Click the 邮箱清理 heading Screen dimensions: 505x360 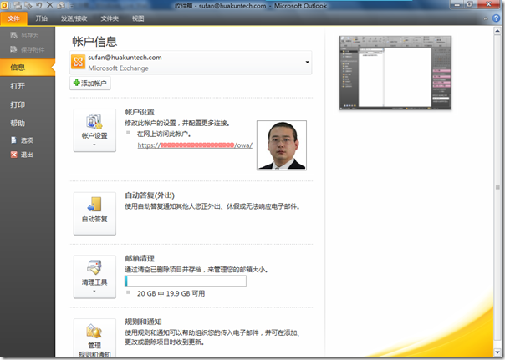(x=140, y=258)
